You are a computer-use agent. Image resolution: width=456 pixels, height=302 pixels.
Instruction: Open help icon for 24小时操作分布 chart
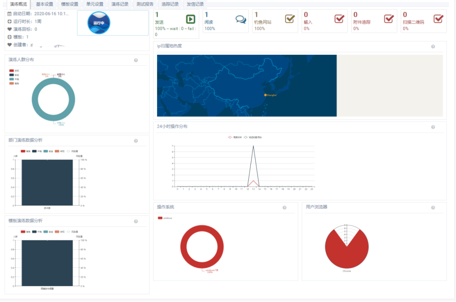(x=433, y=127)
